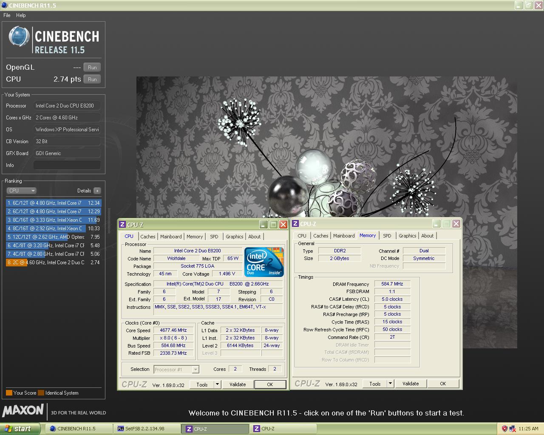544x435 pixels.
Task: Switch to Graphics tab in left CPU-Z window
Action: coord(235,237)
